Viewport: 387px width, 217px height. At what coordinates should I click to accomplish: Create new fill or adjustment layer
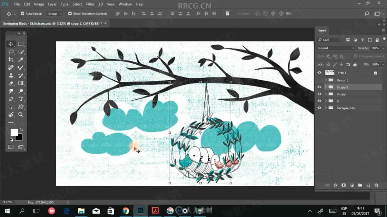pos(352,185)
